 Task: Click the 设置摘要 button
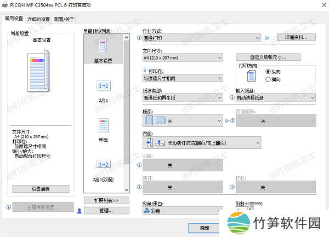(x=40, y=189)
